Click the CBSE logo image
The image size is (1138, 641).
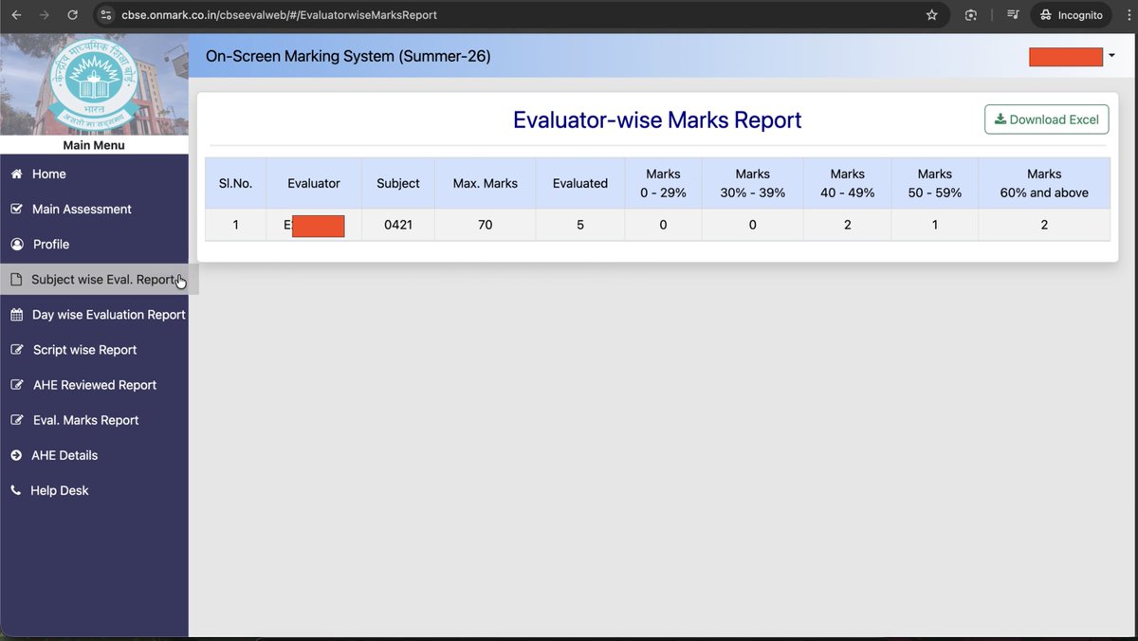coord(93,83)
